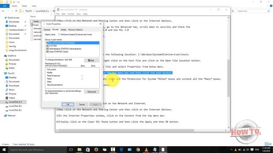Show hidden system tray icons chevron
273x153 pixels.
[x=231, y=150]
